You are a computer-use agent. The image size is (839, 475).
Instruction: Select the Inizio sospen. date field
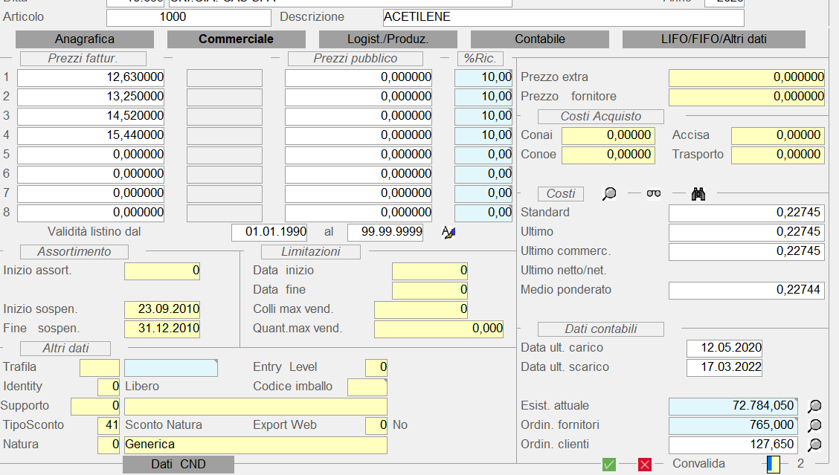[162, 309]
